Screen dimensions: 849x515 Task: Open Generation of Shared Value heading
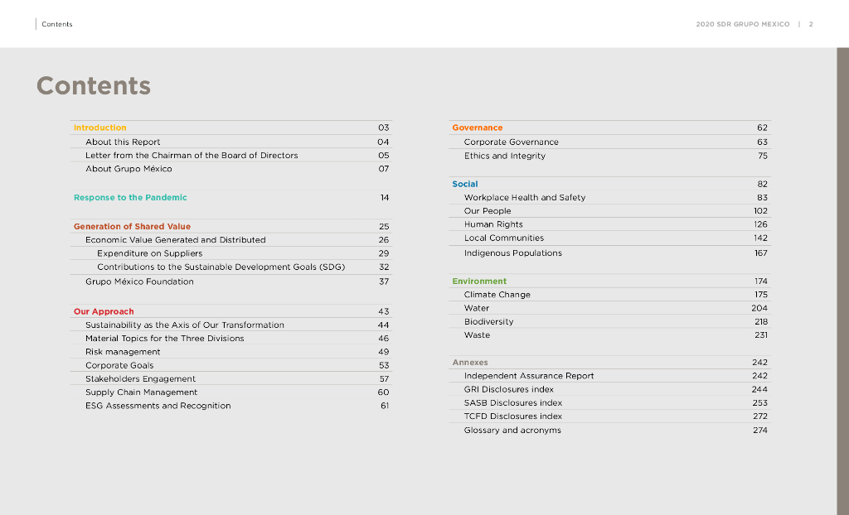132,226
